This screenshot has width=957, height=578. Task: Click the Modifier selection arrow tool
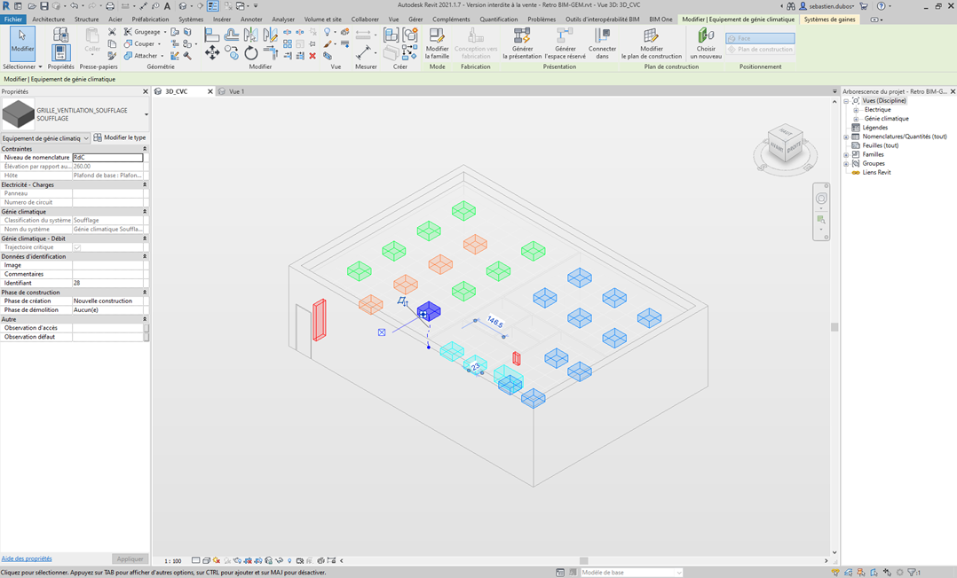[x=22, y=43]
